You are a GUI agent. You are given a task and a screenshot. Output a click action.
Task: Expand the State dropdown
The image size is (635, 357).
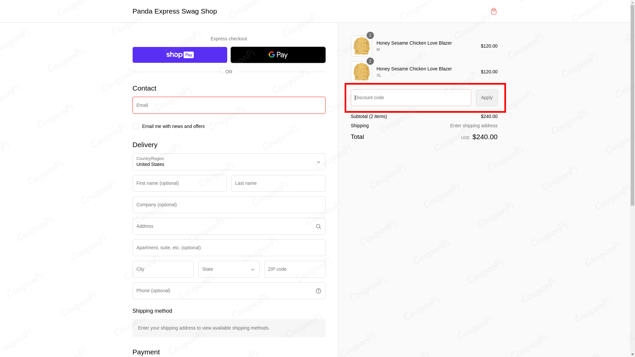[229, 269]
